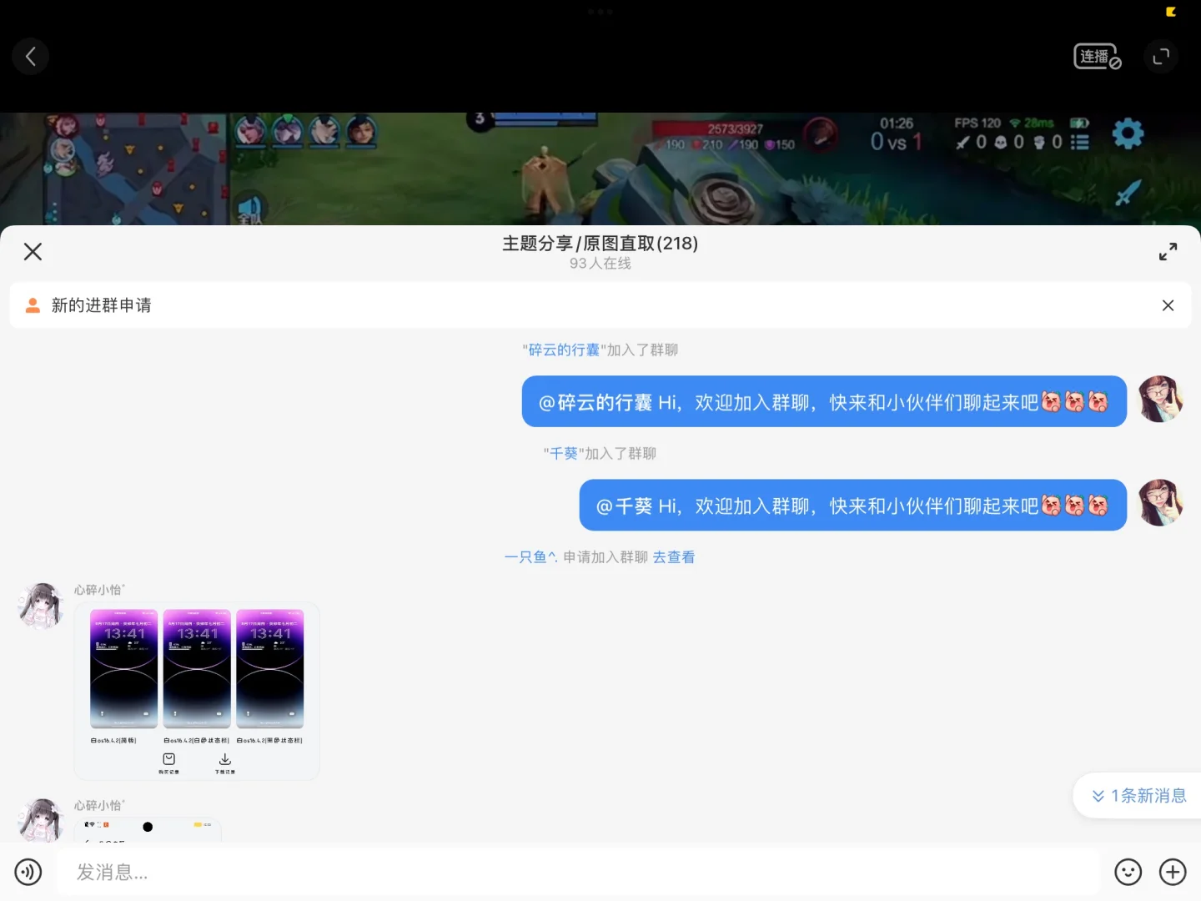Open avatar beside the 千葵 welcome message
This screenshot has width=1201, height=901.
(1160, 502)
